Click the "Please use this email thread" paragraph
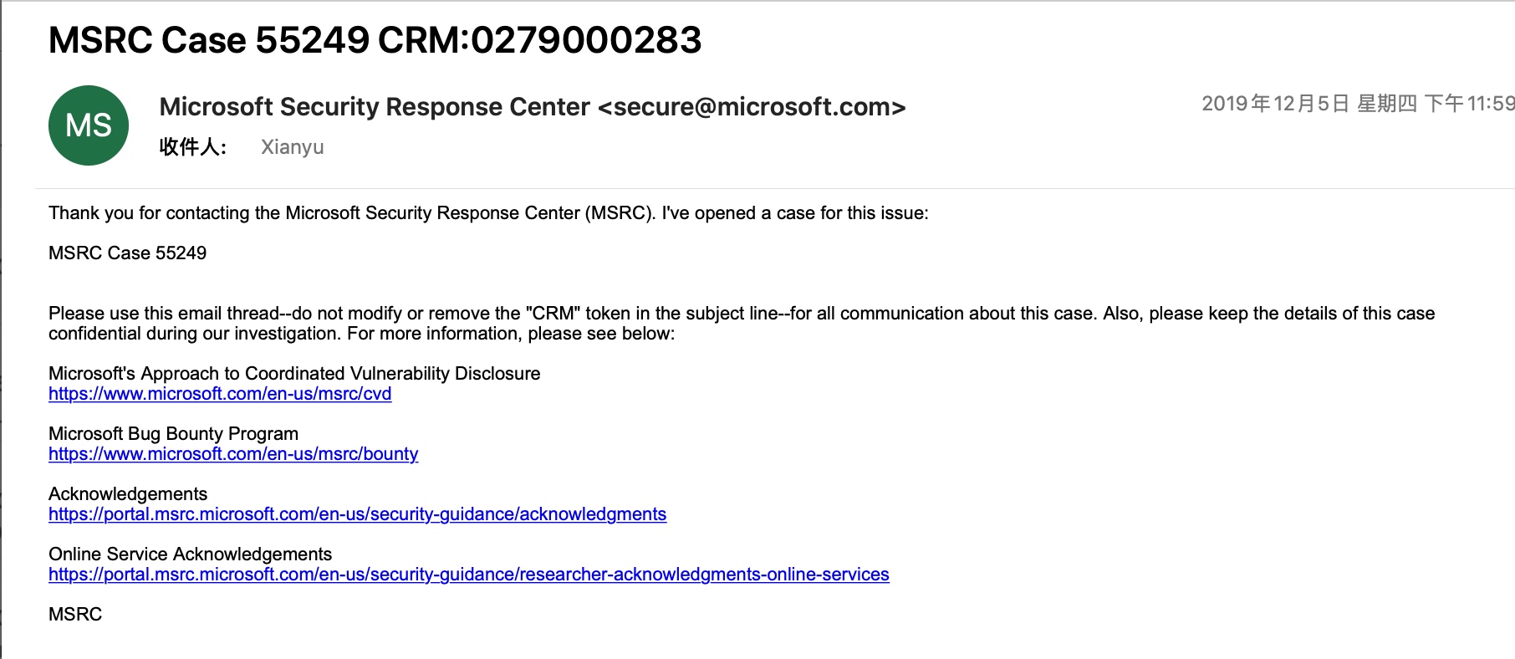This screenshot has width=1515, height=659. point(741,324)
